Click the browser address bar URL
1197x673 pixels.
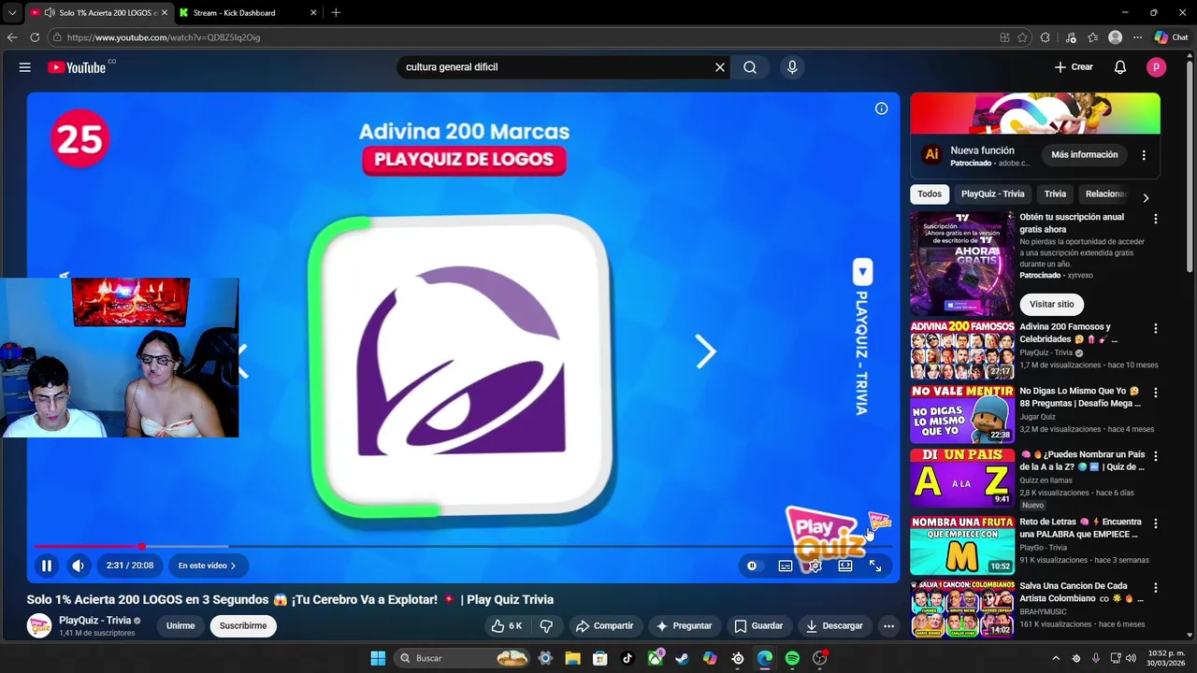[164, 37]
